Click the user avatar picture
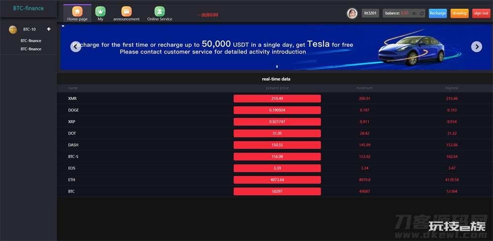493x241 pixels. click(x=352, y=13)
